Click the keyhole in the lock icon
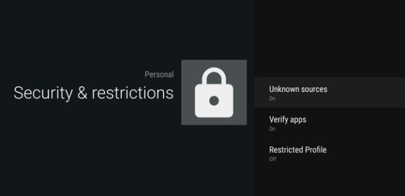The width and height of the screenshot is (405, 196). [214, 101]
